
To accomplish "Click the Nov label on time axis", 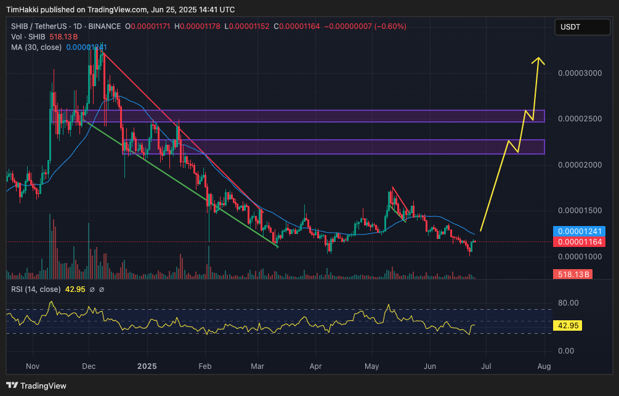I will click(33, 366).
